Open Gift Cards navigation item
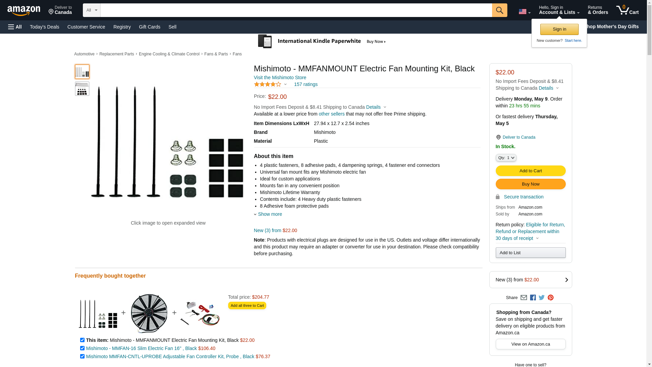Image resolution: width=652 pixels, height=367 pixels. coord(149,27)
